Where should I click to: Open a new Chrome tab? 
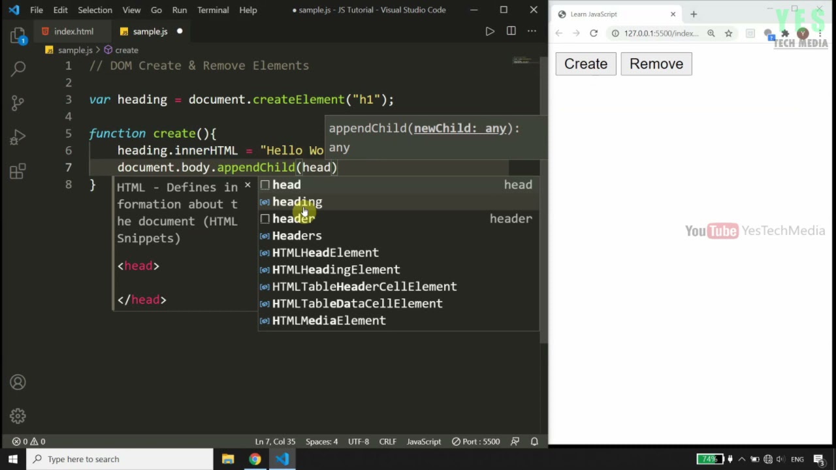click(694, 14)
